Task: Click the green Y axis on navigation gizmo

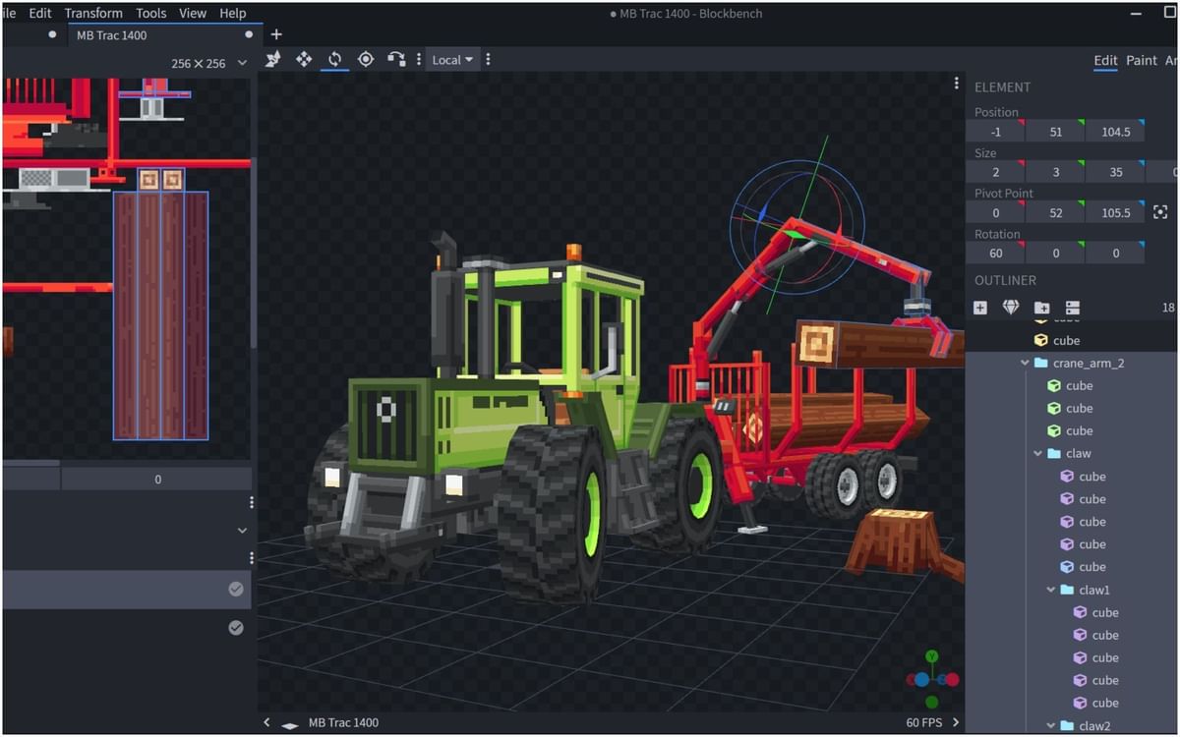Action: 931,656
